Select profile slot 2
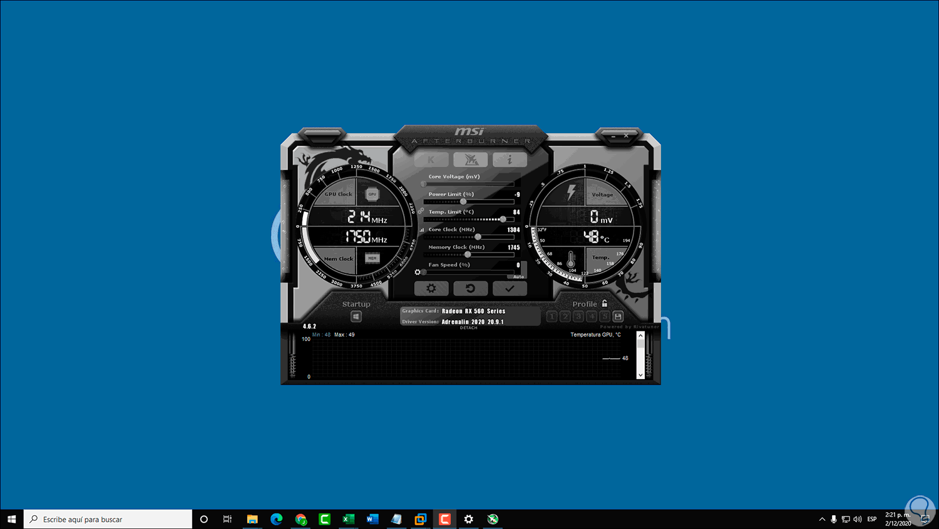 point(565,316)
